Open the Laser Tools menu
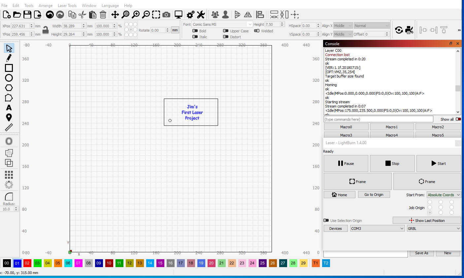This screenshot has width=464, height=278. (x=67, y=6)
